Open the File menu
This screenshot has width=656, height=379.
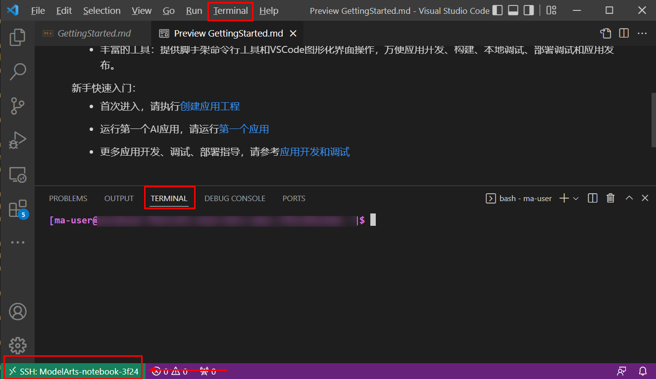coord(38,10)
